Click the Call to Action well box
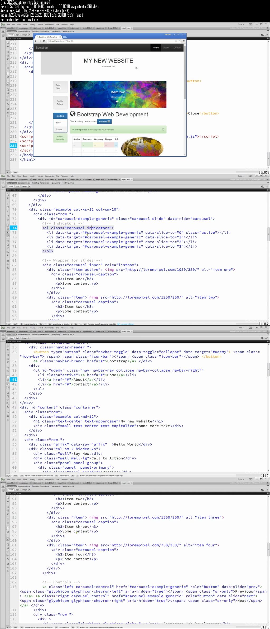Viewport: 270px width, 629px height. (60, 103)
